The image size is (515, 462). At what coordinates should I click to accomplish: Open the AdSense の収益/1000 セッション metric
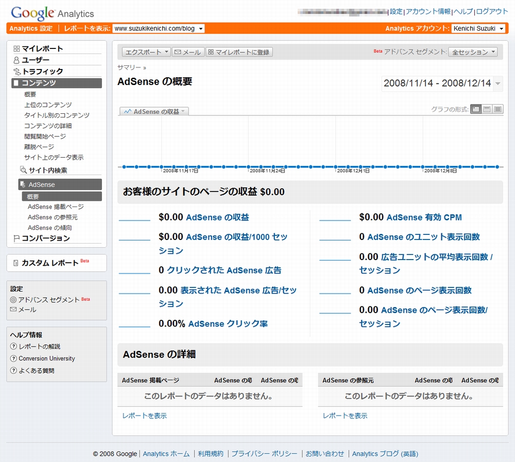223,244
